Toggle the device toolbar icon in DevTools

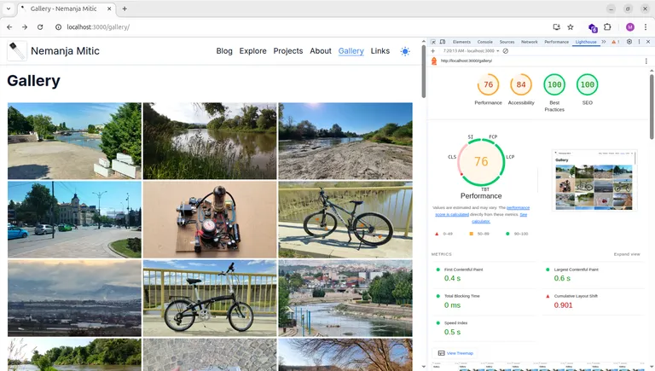(443, 42)
